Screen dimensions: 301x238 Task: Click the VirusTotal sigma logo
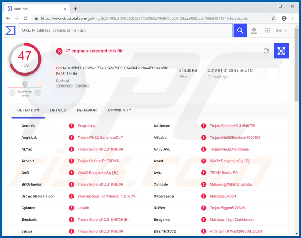[x=10, y=31]
